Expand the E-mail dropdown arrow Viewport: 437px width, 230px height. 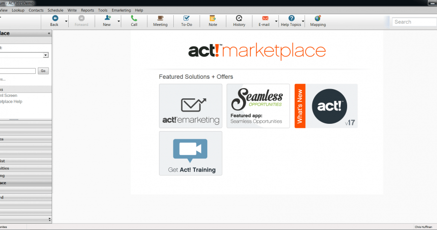point(276,21)
